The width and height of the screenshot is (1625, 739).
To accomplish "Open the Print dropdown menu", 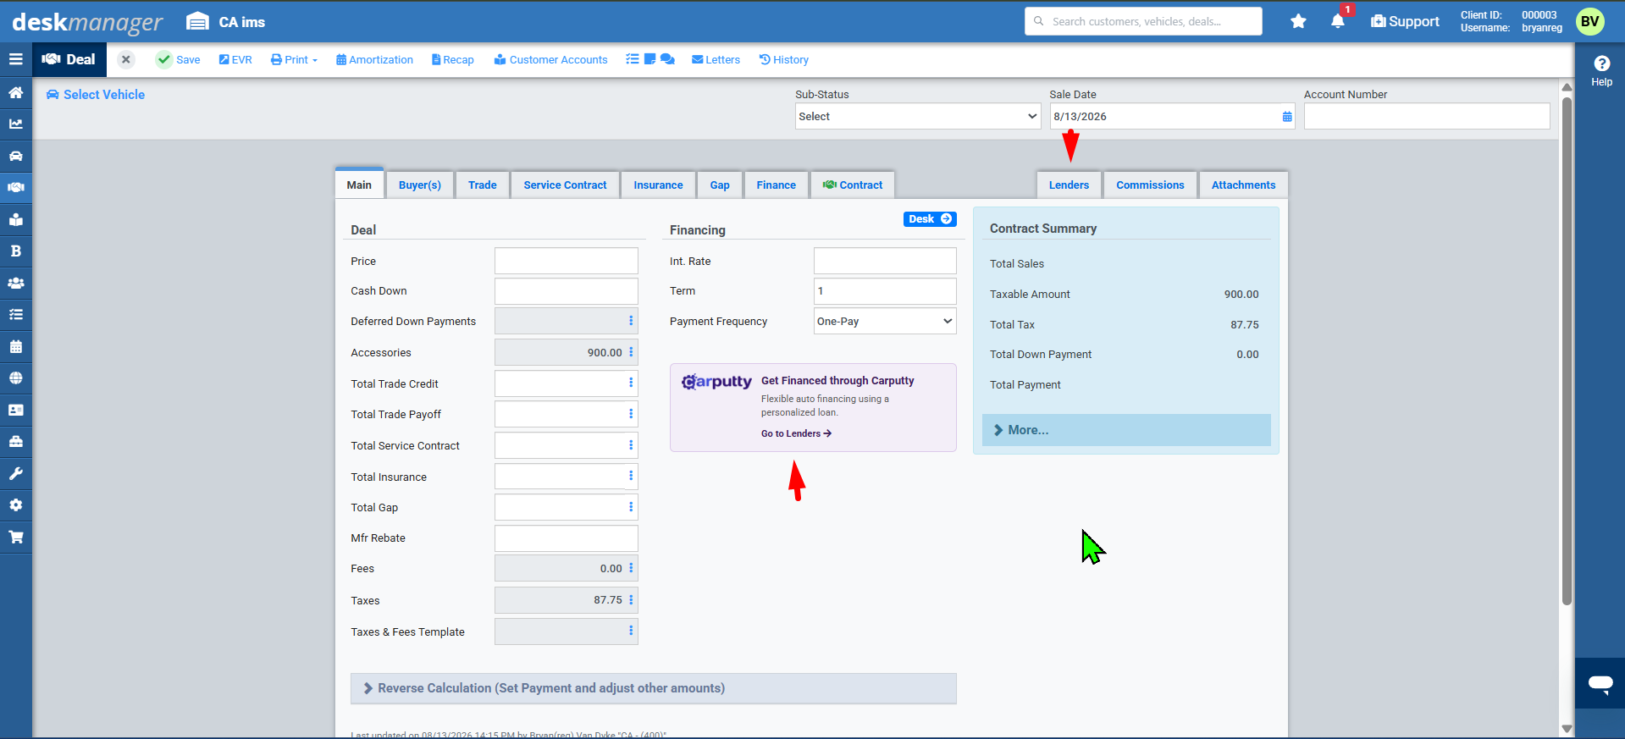I will pos(294,59).
